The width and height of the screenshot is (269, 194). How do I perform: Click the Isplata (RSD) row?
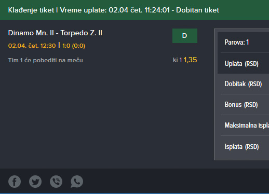[243, 147]
